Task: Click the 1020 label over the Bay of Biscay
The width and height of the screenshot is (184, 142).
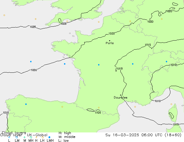Action: (x=34, y=70)
